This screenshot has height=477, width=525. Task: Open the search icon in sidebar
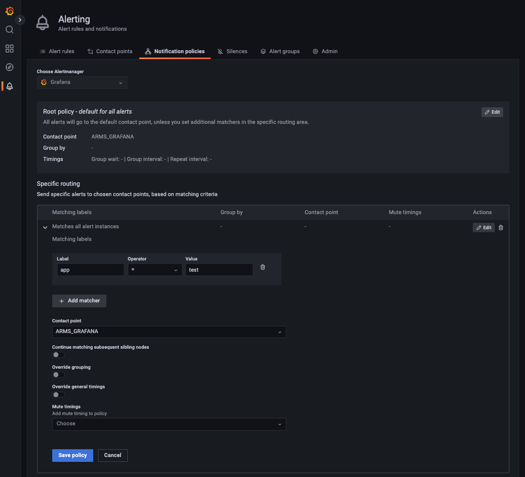tap(9, 30)
